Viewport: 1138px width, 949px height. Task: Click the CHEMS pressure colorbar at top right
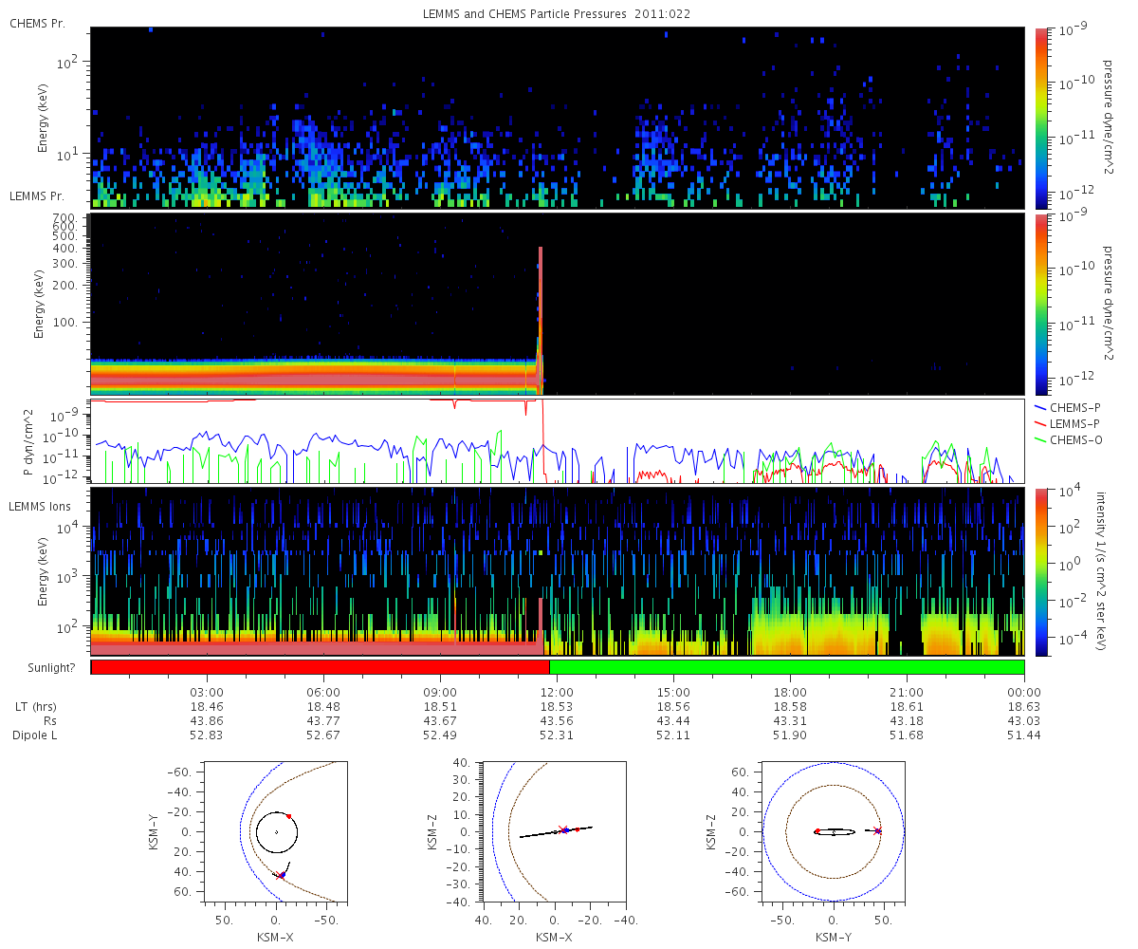1039,118
